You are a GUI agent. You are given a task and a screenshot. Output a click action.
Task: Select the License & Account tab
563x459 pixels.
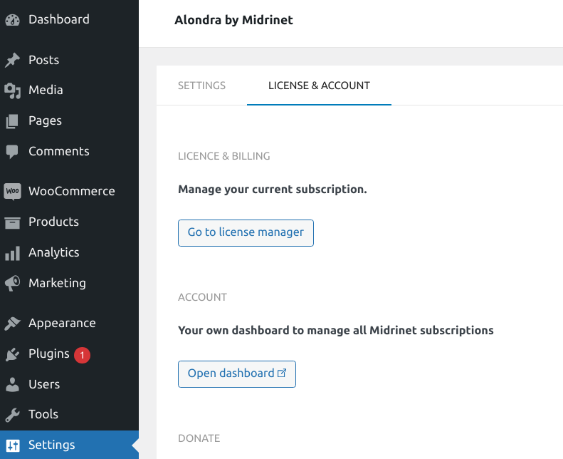click(319, 86)
